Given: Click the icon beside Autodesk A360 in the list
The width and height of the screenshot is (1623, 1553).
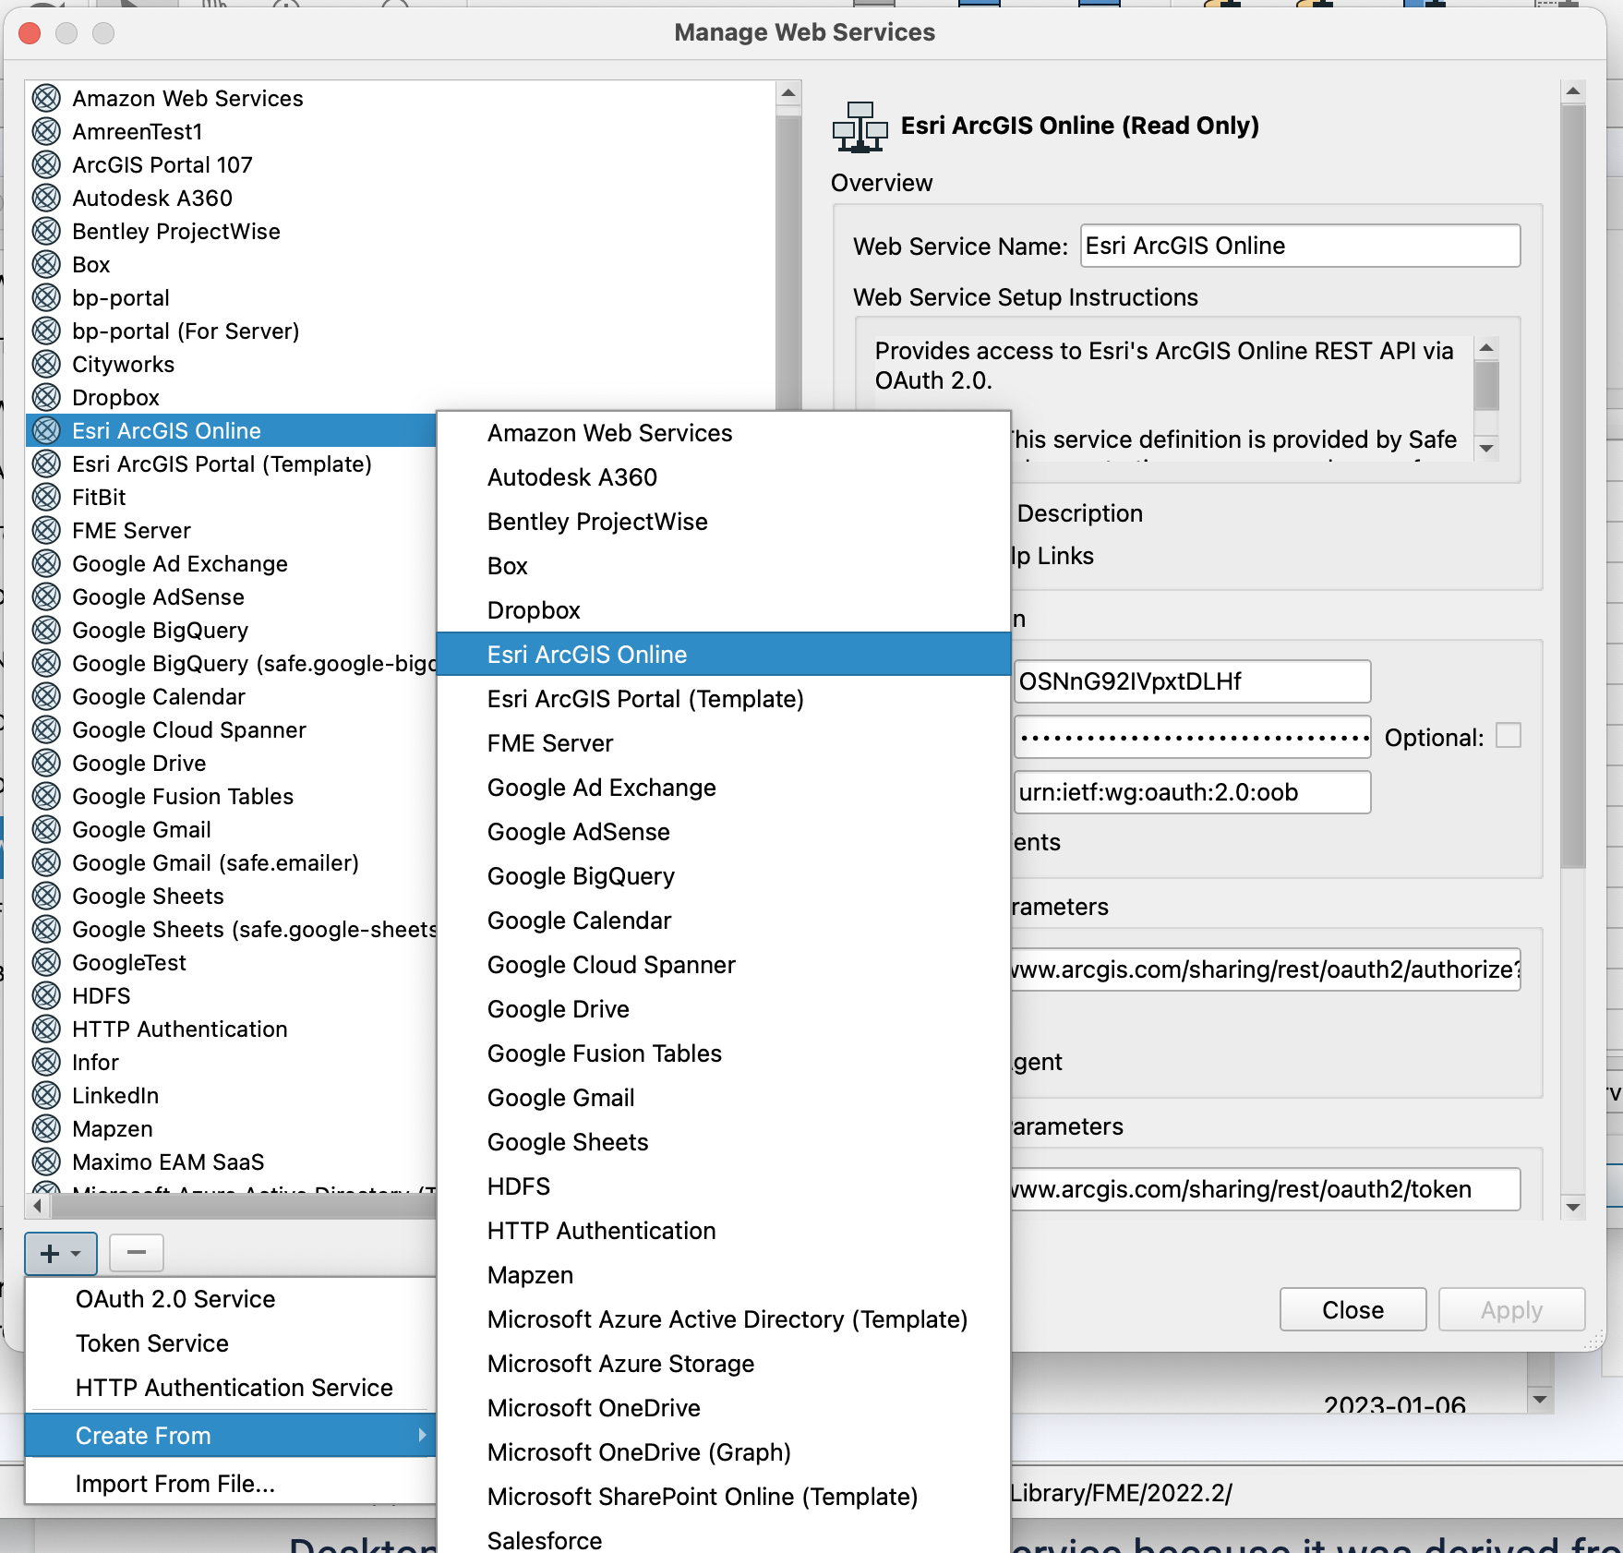Looking at the screenshot, I should point(46,198).
